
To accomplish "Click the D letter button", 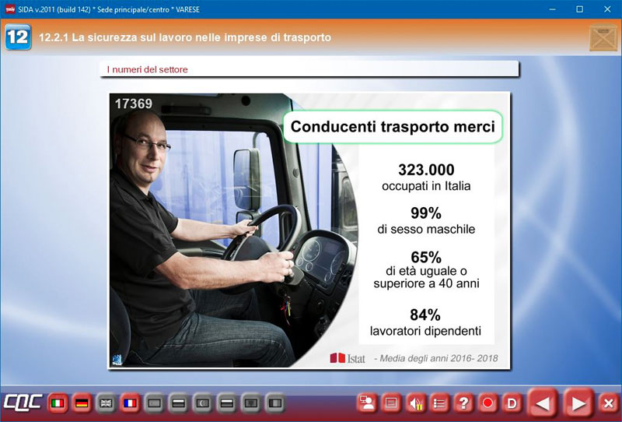I will click(x=512, y=403).
